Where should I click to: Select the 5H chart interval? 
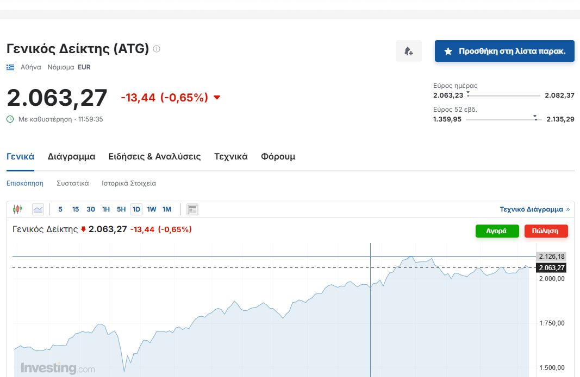(x=121, y=209)
